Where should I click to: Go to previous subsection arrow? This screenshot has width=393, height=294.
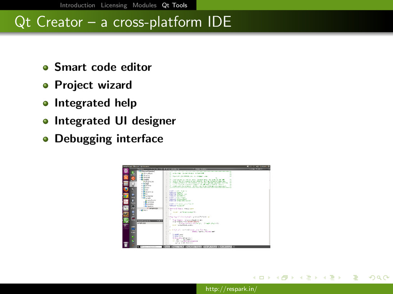[301, 278]
